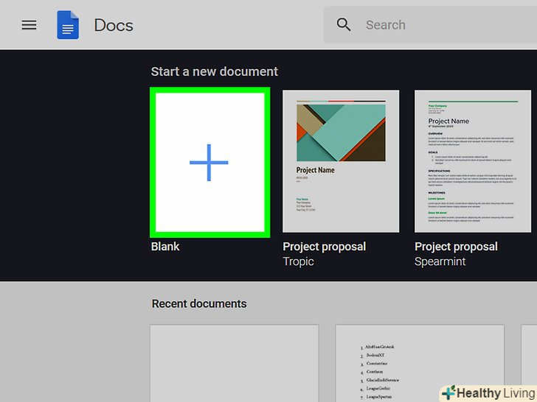
Task: Open recent document with numbered font list
Action: point(419,363)
